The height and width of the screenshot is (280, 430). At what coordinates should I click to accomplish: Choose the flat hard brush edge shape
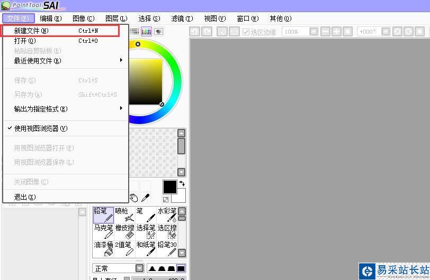(x=181, y=268)
